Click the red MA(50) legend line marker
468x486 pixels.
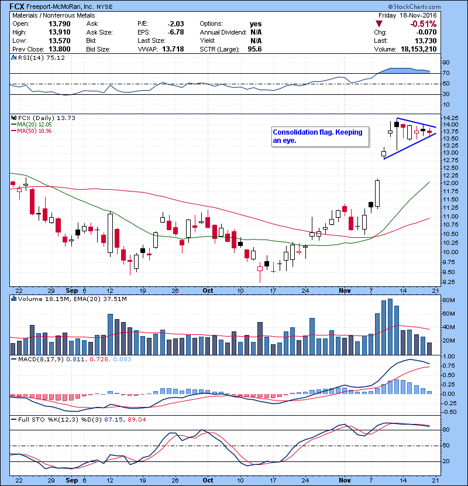point(13,131)
